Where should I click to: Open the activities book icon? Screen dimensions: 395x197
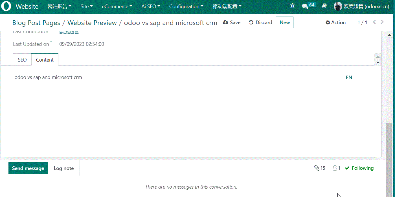pyautogui.click(x=324, y=6)
